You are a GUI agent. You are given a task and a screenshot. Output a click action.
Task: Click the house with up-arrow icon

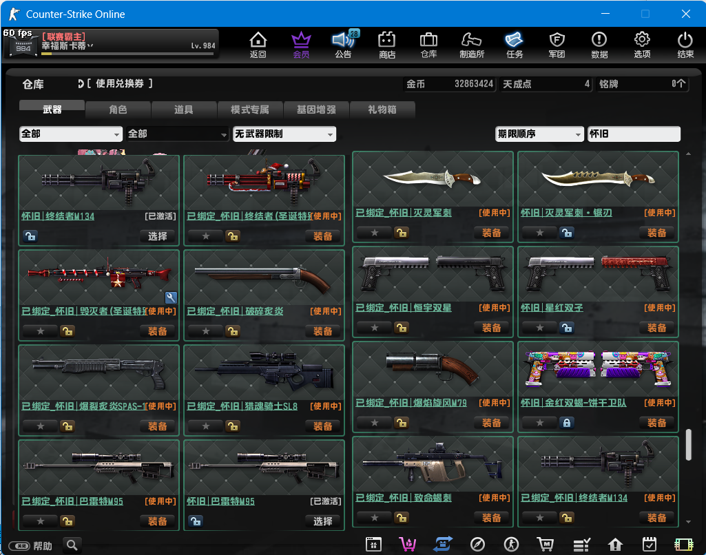[615, 545]
